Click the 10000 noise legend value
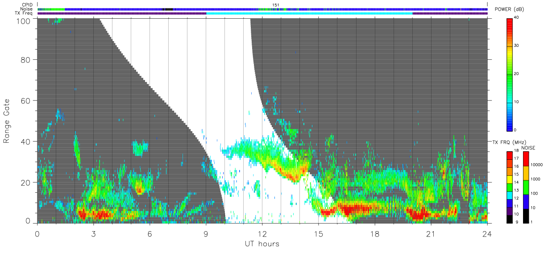Image resolution: width=548 pixels, height=253 pixels. tap(537, 165)
